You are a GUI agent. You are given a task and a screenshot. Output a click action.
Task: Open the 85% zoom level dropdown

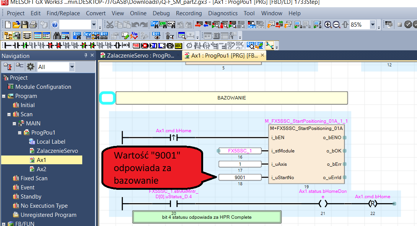tap(373, 25)
